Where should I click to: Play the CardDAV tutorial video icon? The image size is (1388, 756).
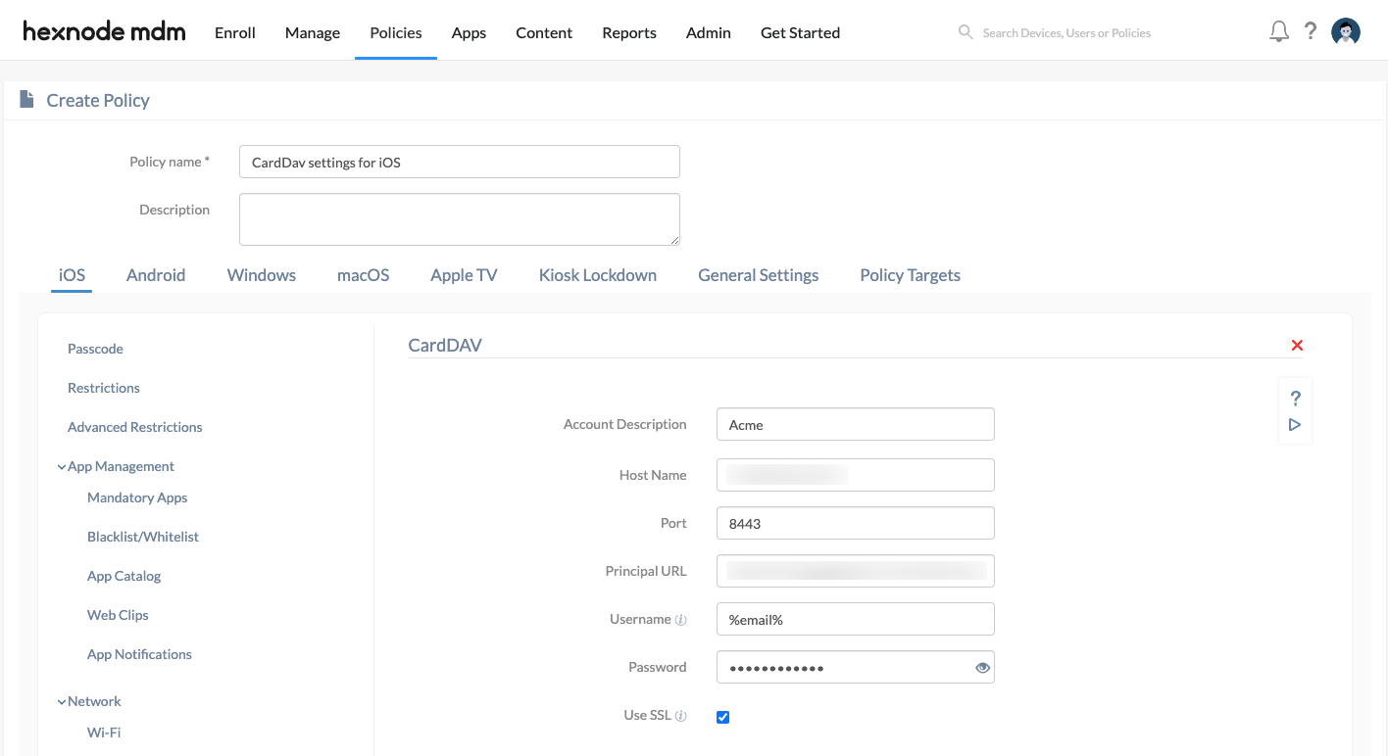coord(1295,425)
